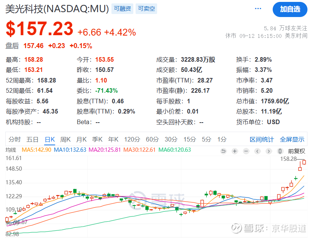Click the 市盈率(TTM) value 28.27
Image resolution: width=315 pixels, height=238 pixels.
tap(205, 81)
